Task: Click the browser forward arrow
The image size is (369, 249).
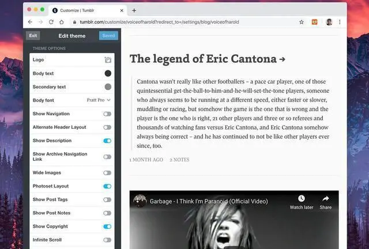Action: (40, 22)
